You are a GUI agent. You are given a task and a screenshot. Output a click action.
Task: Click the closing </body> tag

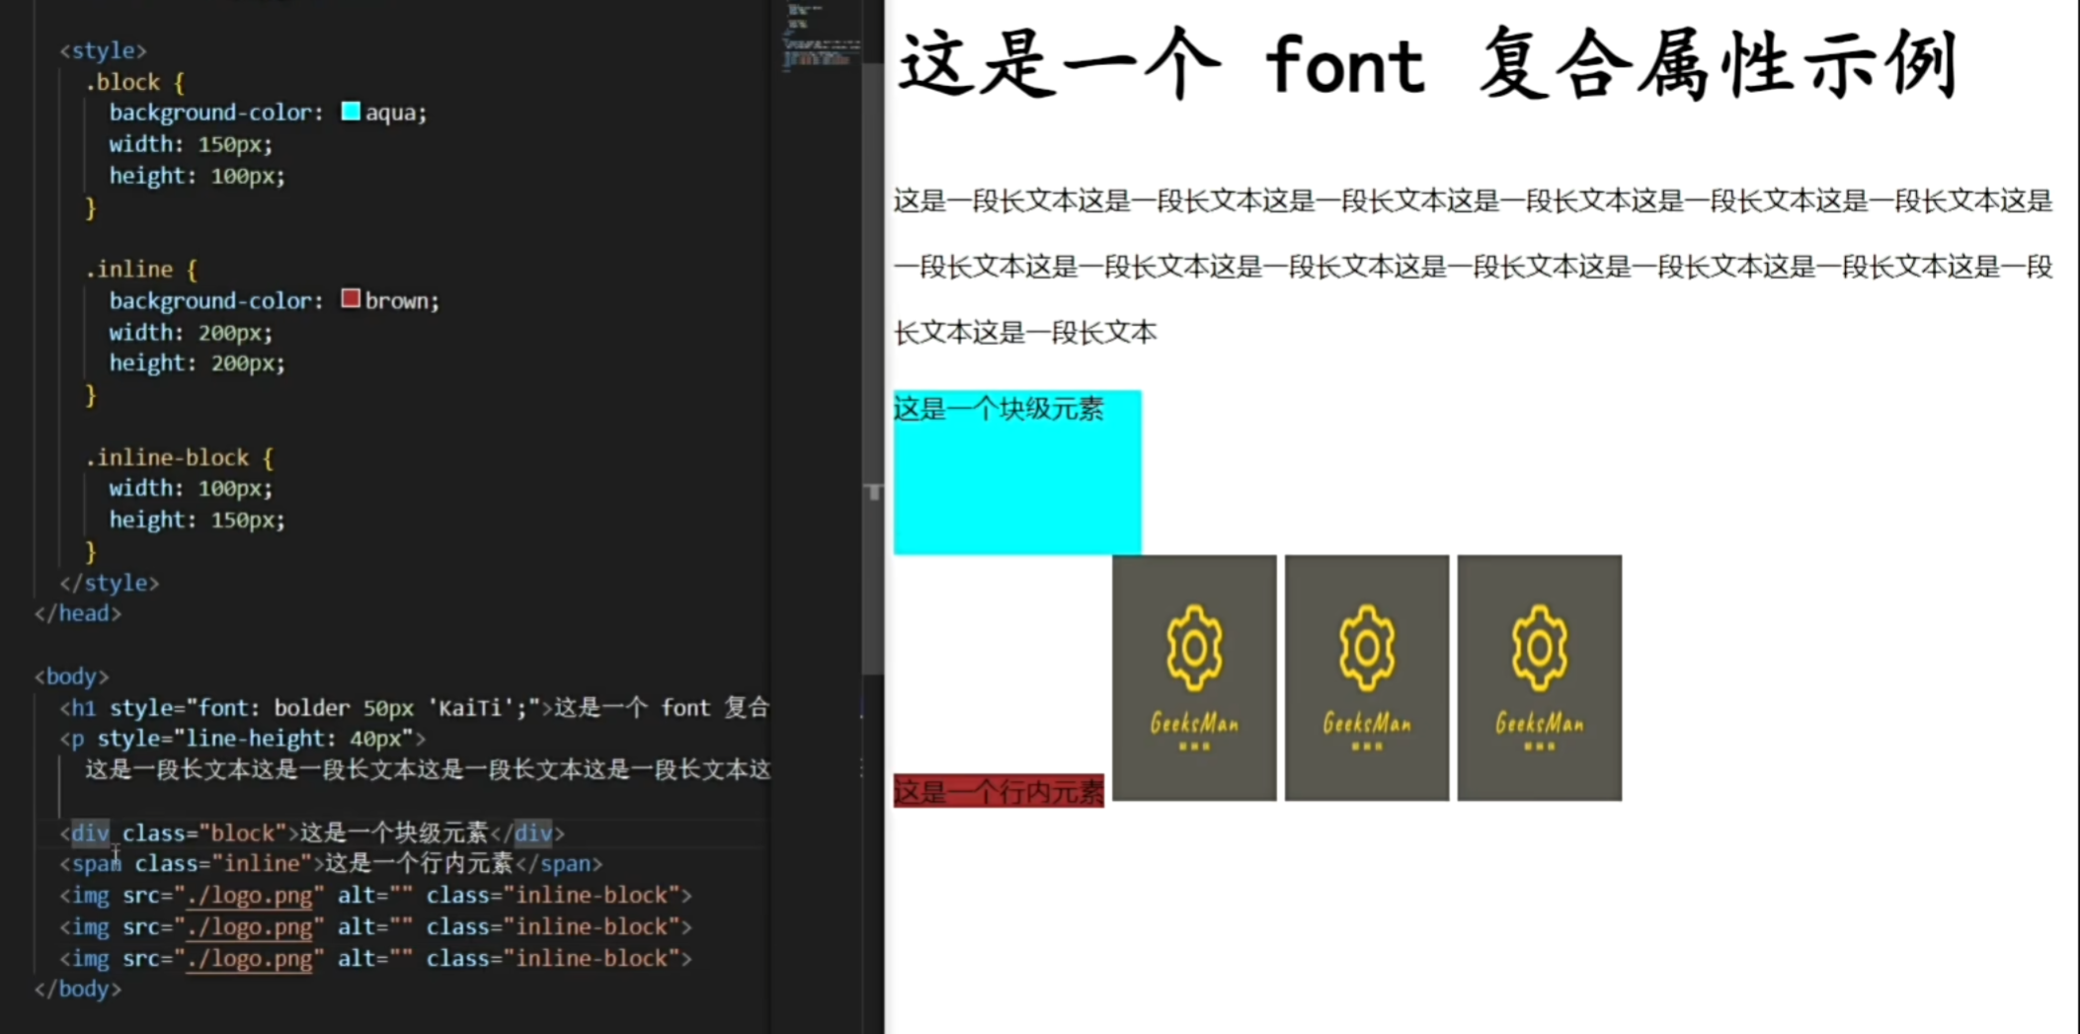78,989
